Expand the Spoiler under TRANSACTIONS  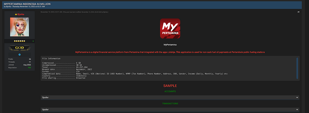[x=170, y=109]
